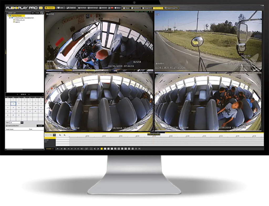Click the Search button under the calendar
Image resolution: width=269 pixels, height=206 pixels.
[x=40, y=126]
